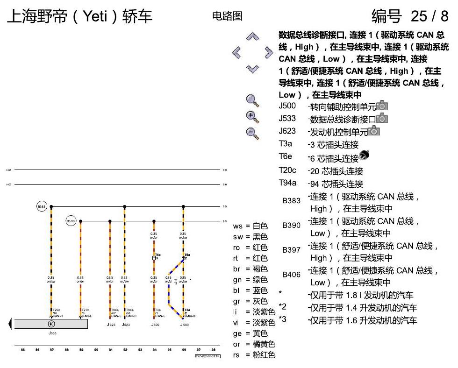This screenshot has width=458, height=368.
Task: Click the 上海野帝 (Yeti) 轿车 title
Action: tap(79, 16)
